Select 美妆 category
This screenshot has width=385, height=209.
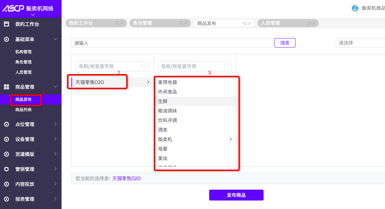(x=195, y=158)
